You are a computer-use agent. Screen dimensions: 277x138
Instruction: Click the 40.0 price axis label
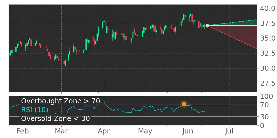[268, 8]
